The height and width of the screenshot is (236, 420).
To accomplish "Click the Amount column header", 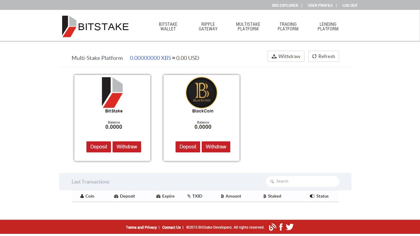I will coord(231,196).
